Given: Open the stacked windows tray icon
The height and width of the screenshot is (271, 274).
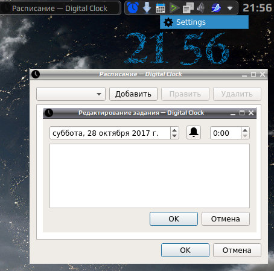Looking at the screenshot, I should [x=188, y=8].
